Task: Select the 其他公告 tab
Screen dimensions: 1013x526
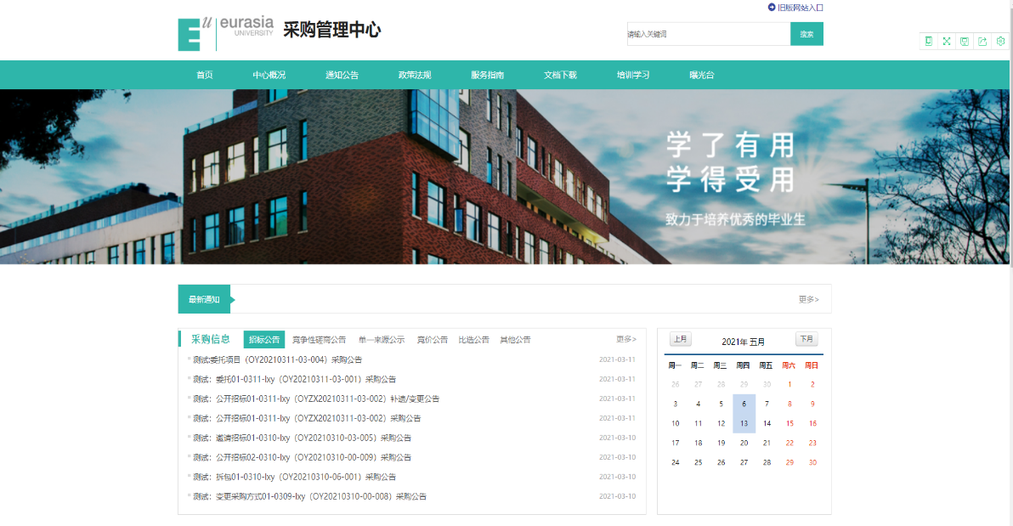Action: (515, 340)
